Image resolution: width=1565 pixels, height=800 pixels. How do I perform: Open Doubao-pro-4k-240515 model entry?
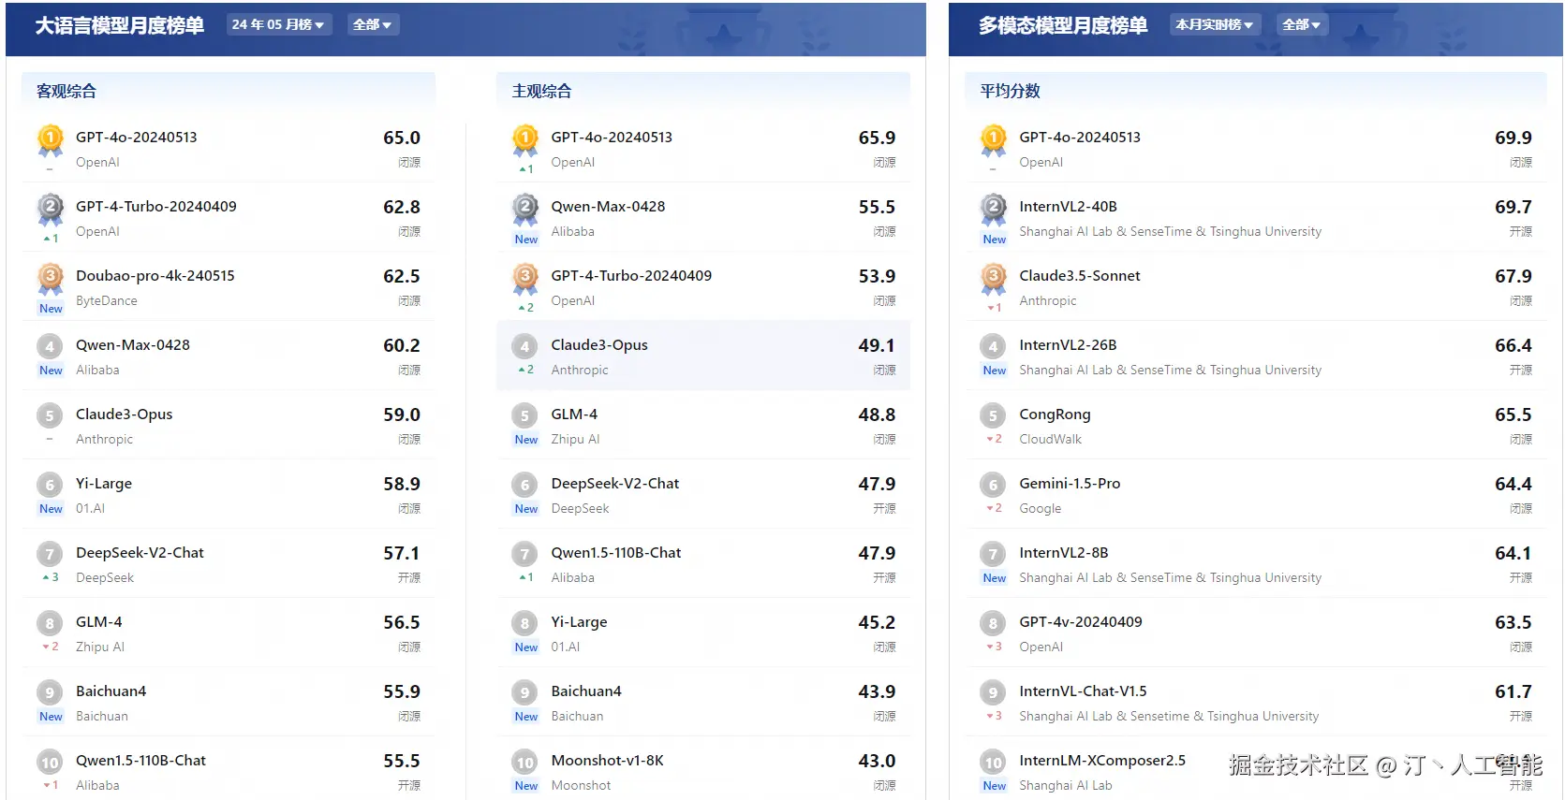point(155,276)
